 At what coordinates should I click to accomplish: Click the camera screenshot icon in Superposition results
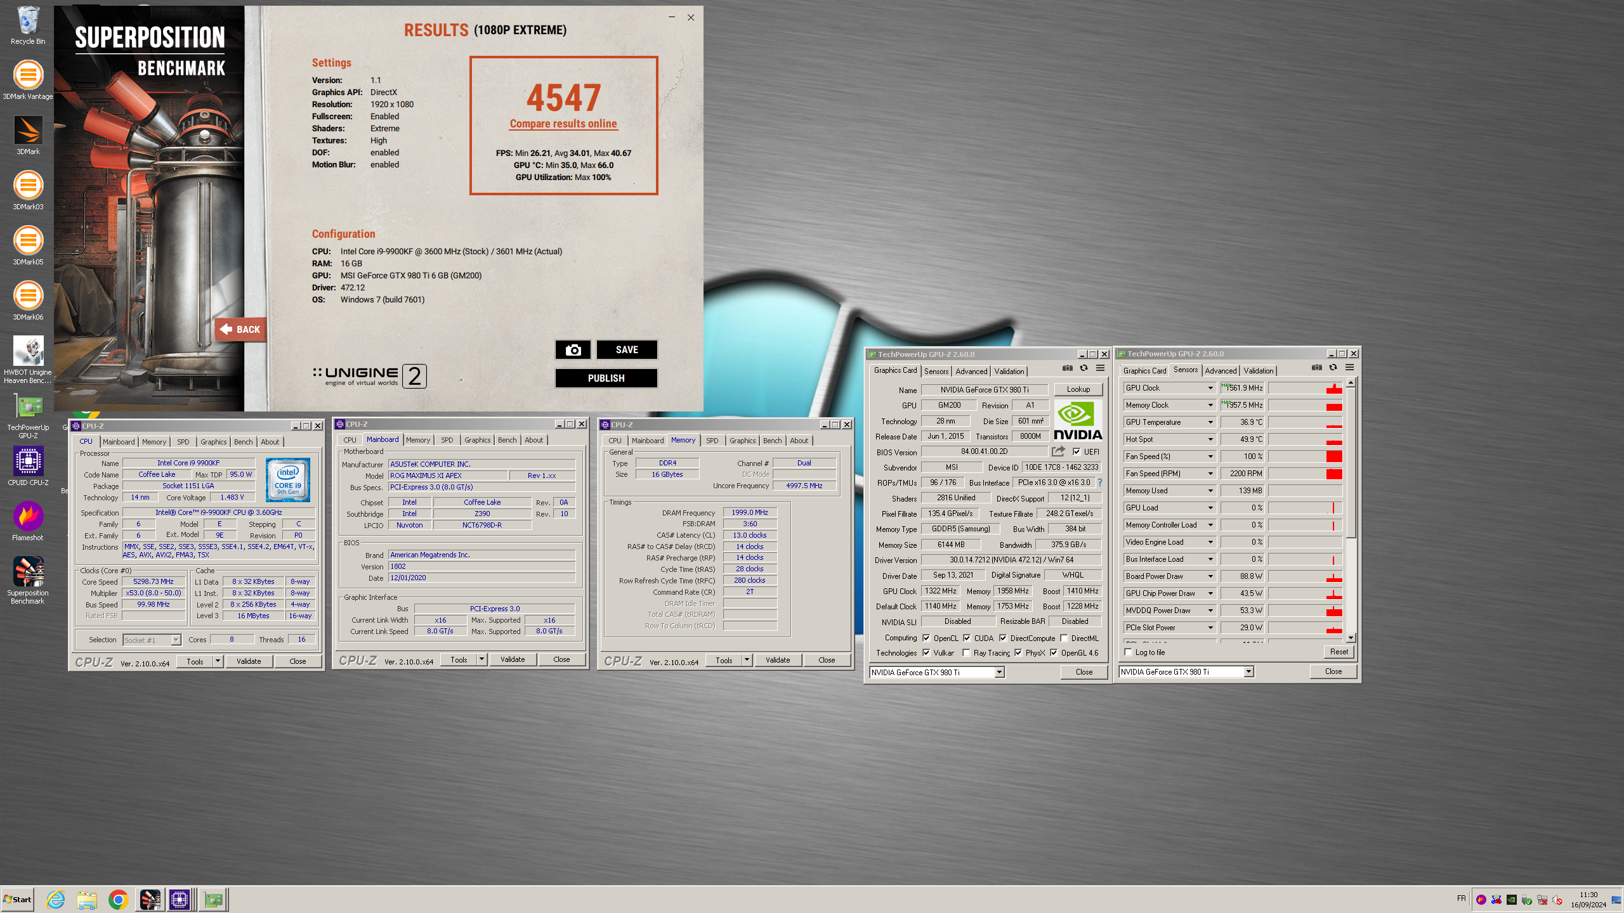point(573,350)
